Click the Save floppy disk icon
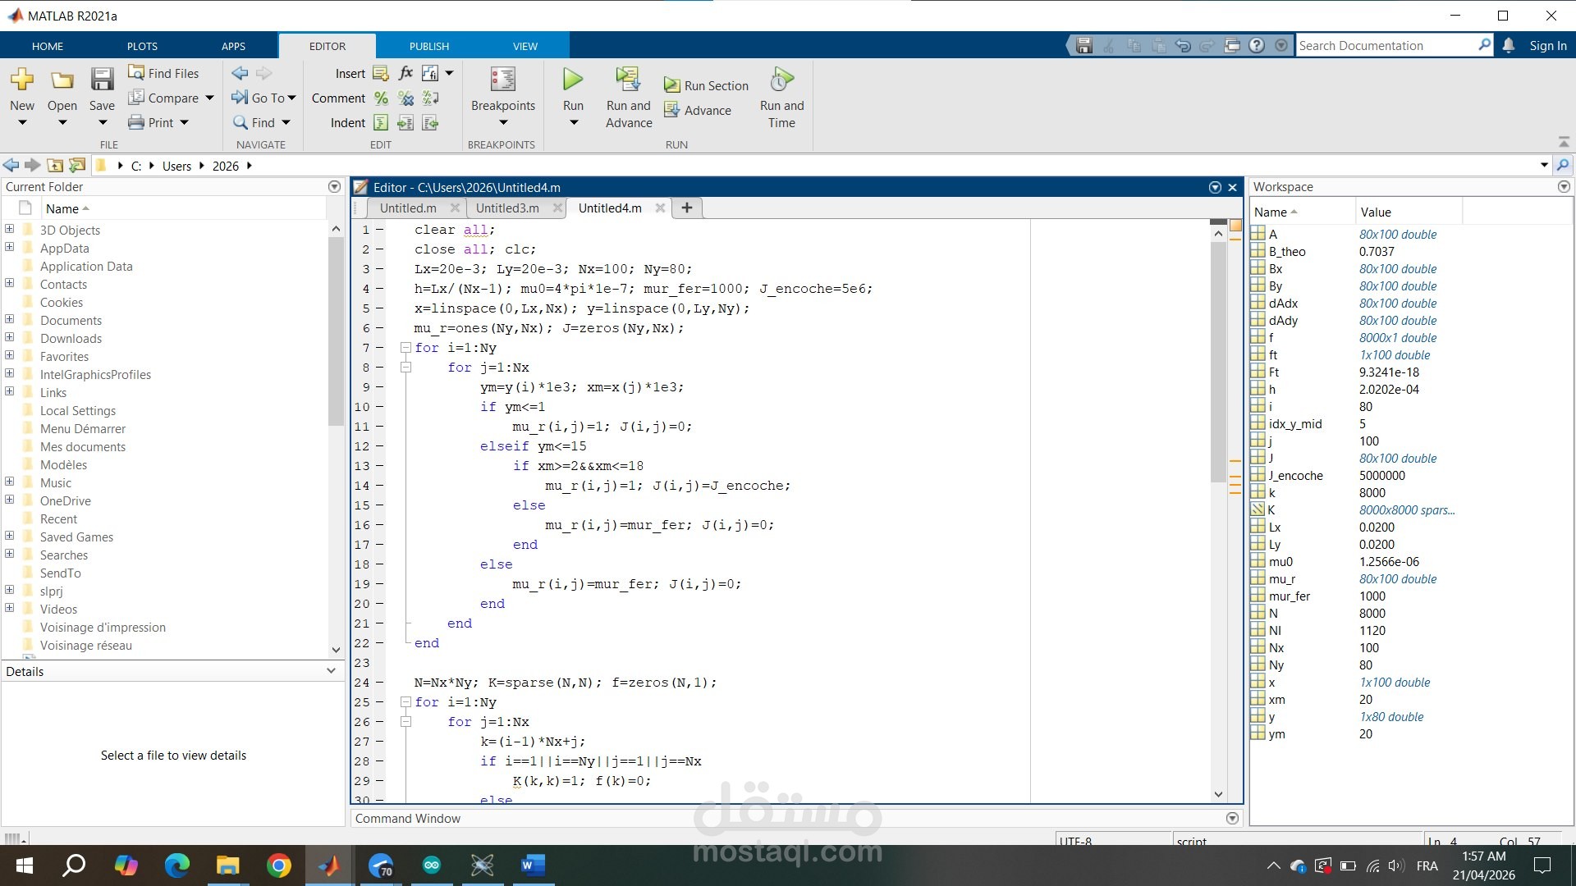Screen dimensions: 1576x886 (102, 80)
